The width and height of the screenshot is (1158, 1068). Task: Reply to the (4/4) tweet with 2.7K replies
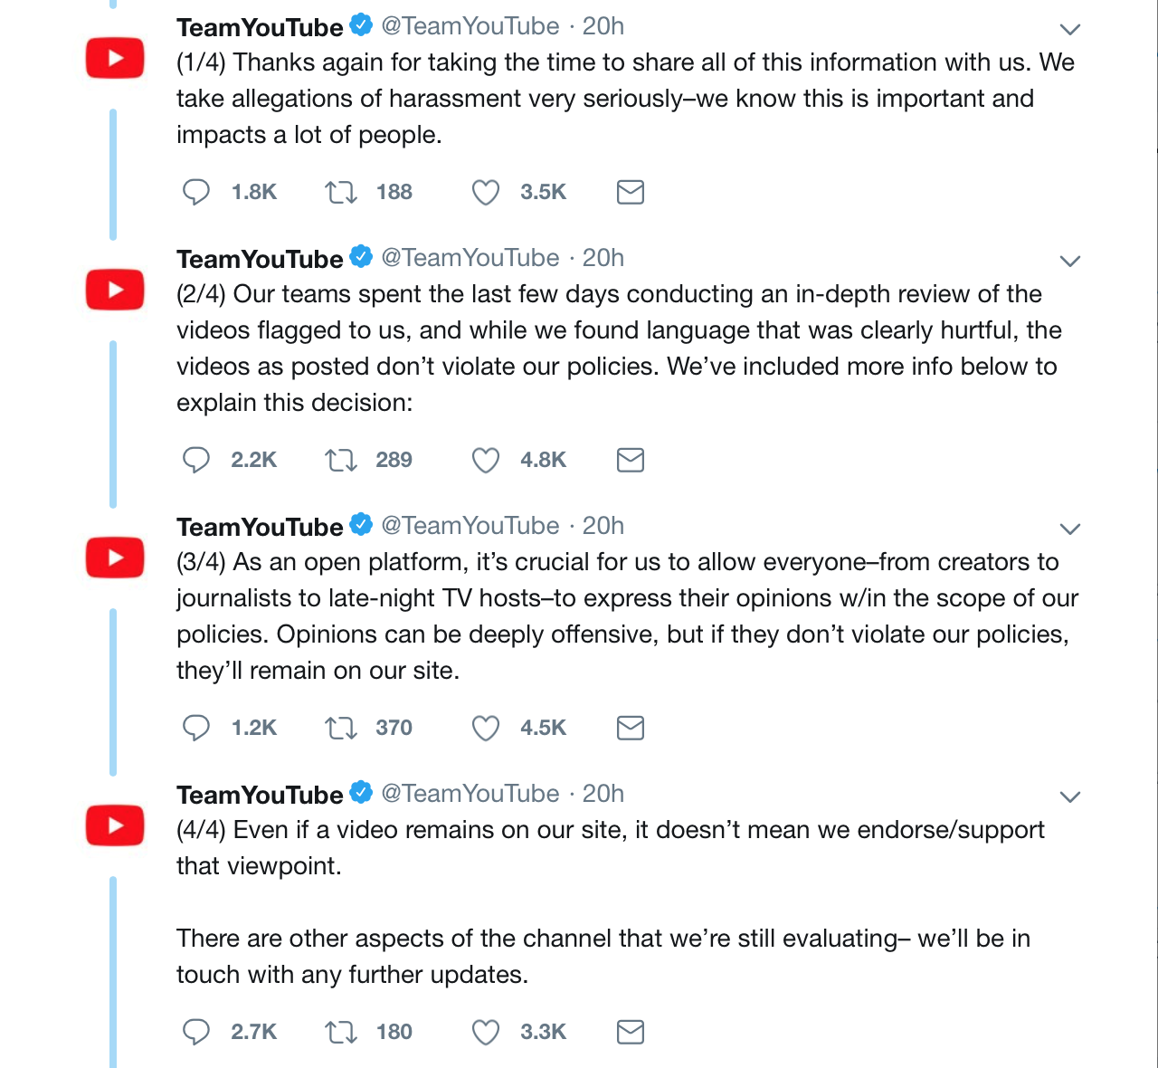[196, 1032]
